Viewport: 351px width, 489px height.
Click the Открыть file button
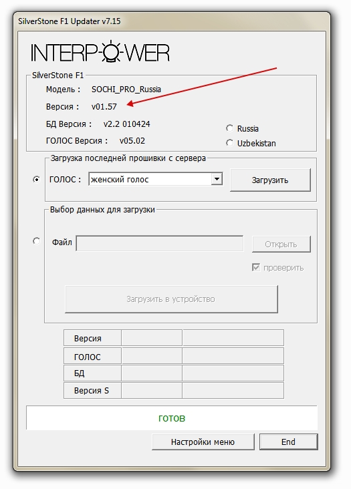click(281, 244)
